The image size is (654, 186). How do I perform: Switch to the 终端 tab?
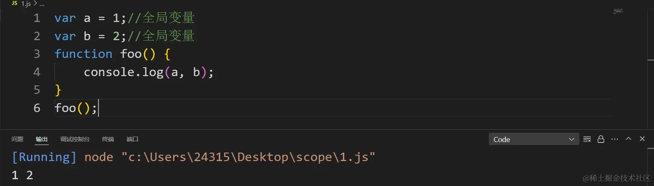108,139
